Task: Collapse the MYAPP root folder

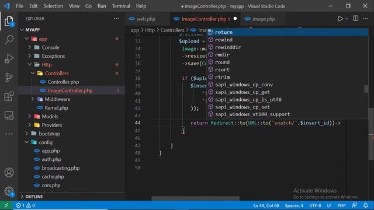Action: click(x=22, y=30)
